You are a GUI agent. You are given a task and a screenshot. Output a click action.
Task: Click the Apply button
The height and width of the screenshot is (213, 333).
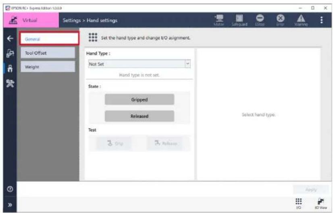pyautogui.click(x=311, y=190)
